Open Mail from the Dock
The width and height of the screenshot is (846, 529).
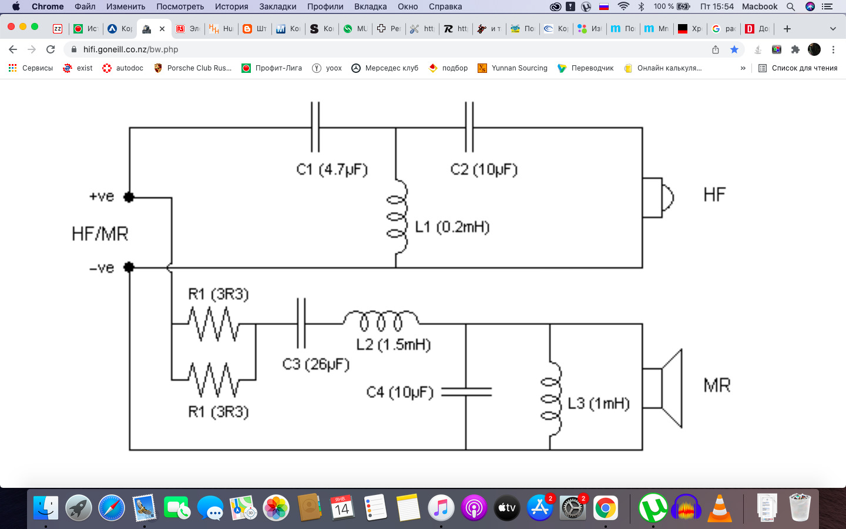(x=145, y=508)
